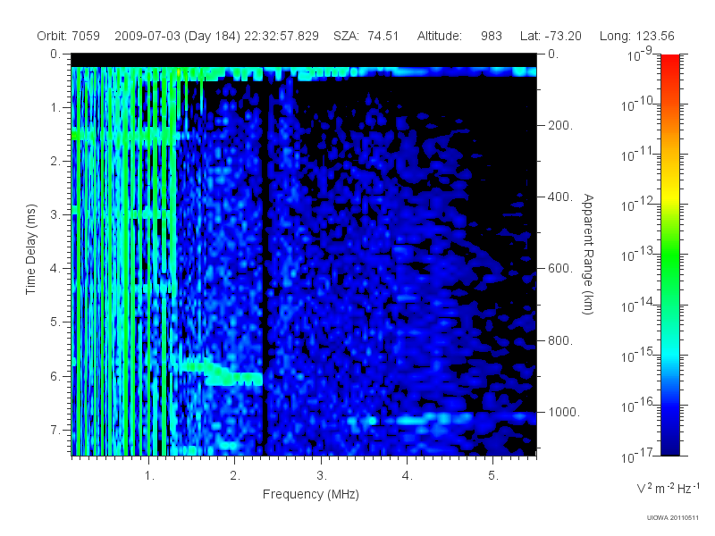Click the Time Delay (ms) axis title

point(30,249)
